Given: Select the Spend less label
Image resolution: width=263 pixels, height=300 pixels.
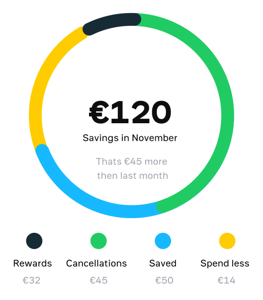Looking at the screenshot, I should pos(225,263).
